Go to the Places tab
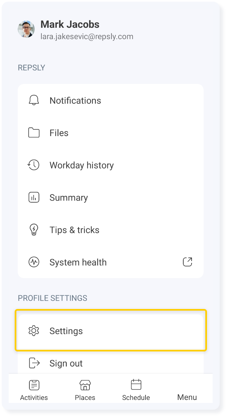 (85, 390)
